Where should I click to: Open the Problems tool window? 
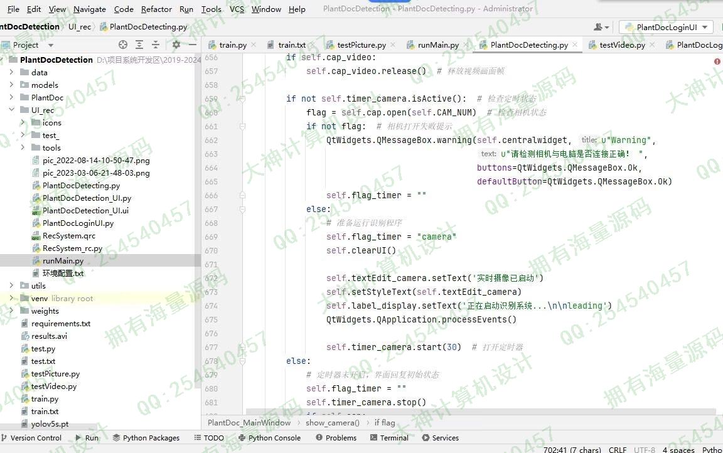coord(336,438)
